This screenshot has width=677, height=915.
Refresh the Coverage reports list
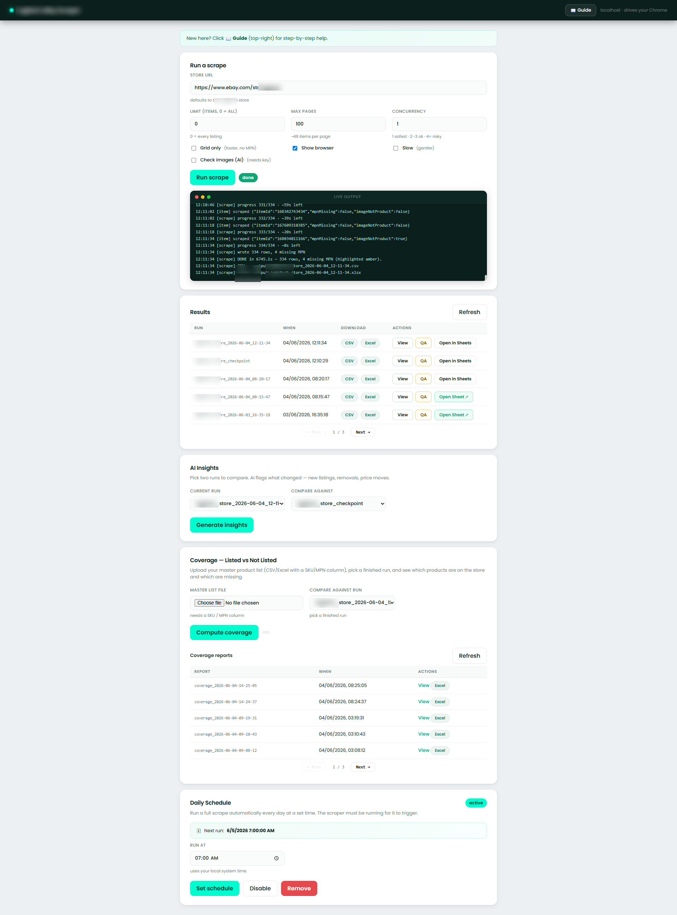[469, 656]
